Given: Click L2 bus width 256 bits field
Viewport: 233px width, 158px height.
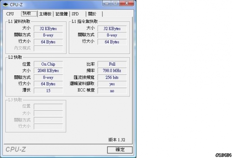Looking at the screenshot, I should 112,78.
